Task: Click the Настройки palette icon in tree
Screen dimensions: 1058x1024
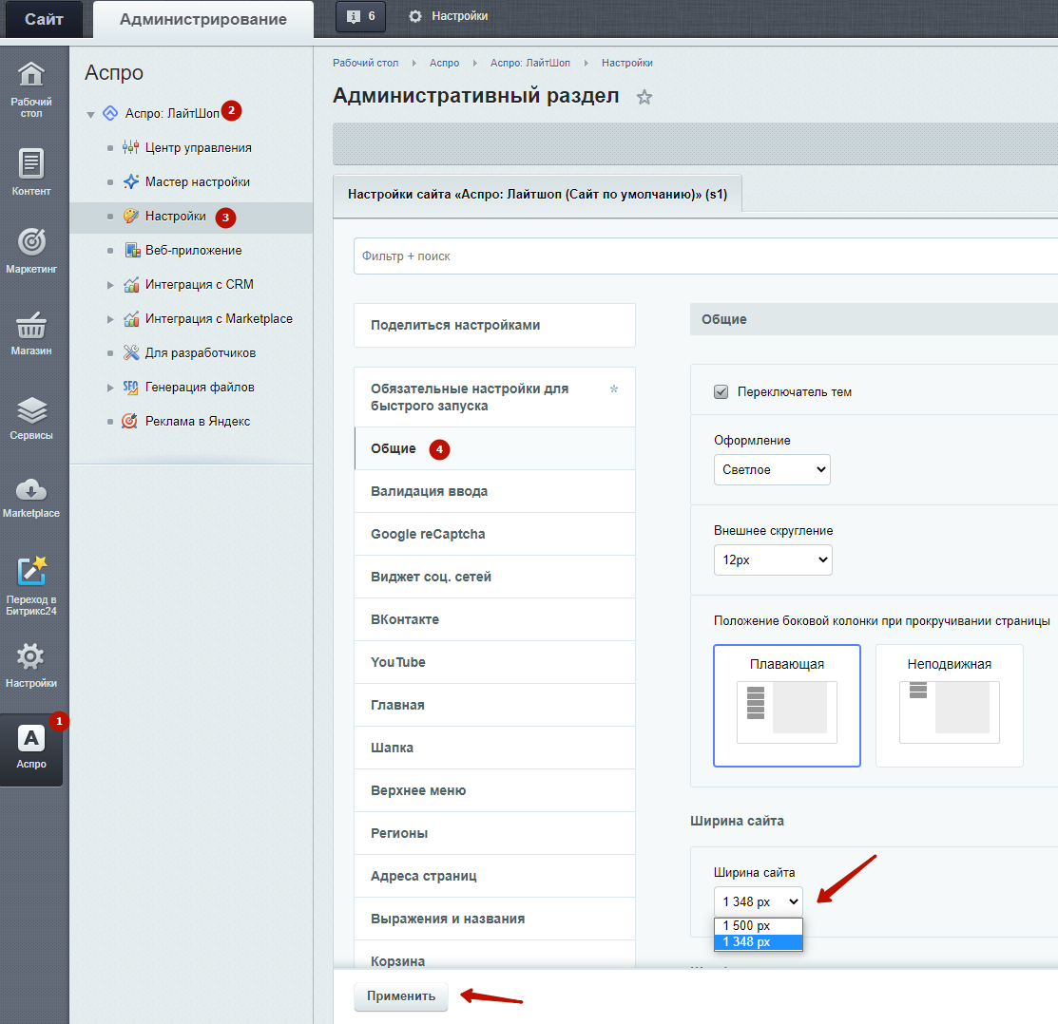Action: pyautogui.click(x=131, y=216)
